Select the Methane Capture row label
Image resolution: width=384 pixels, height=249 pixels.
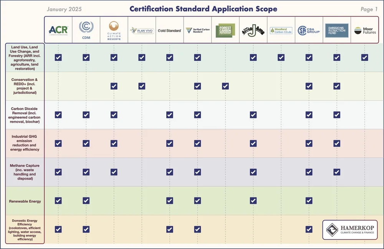pos(25,172)
